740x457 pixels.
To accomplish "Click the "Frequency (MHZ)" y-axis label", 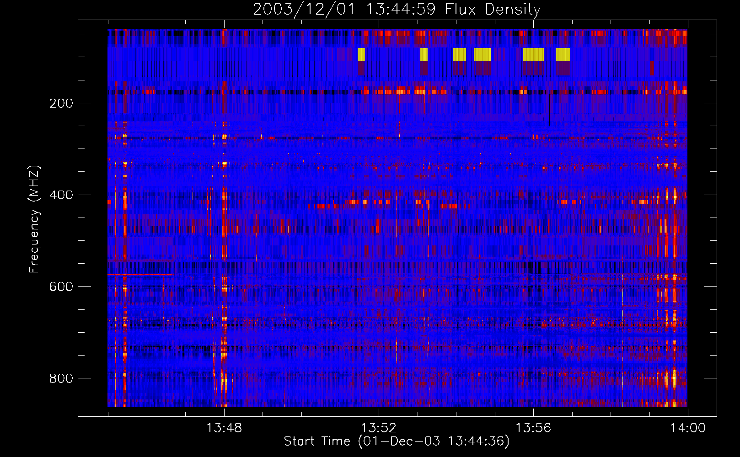I will (34, 219).
